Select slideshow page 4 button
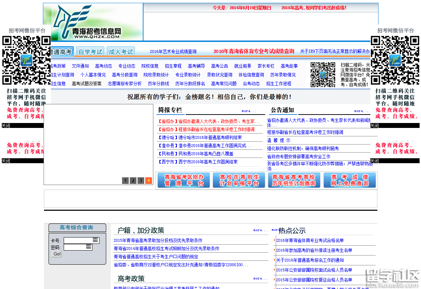This screenshot has width=421, height=289. (148, 180)
